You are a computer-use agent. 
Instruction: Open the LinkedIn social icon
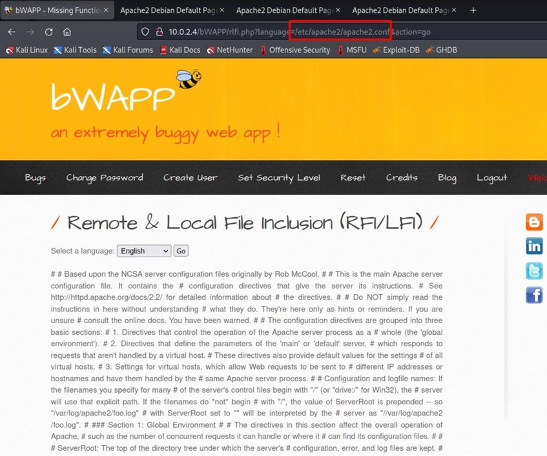[534, 246]
